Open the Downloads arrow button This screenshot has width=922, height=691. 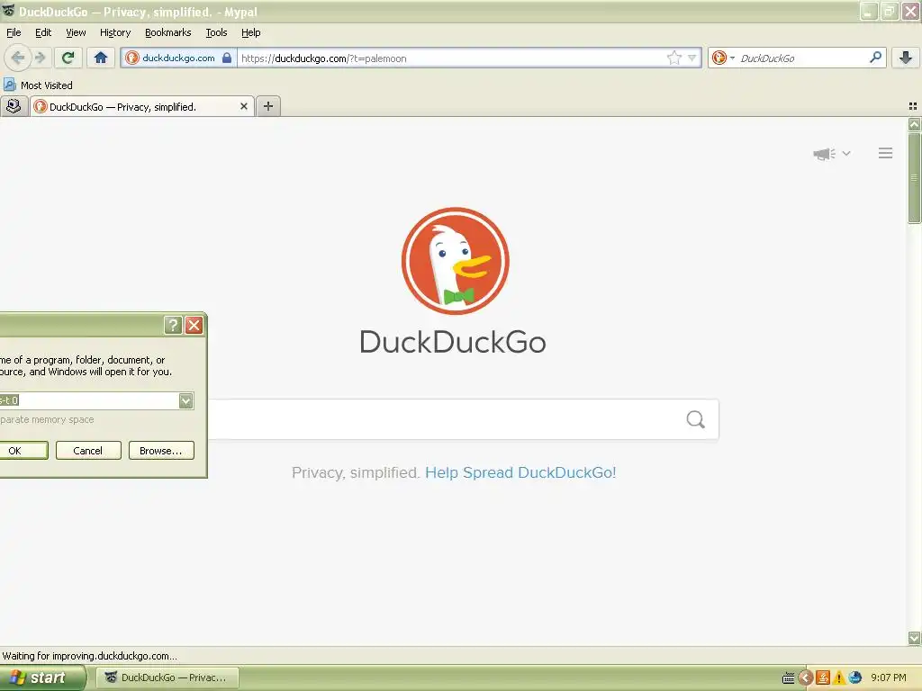[x=906, y=58]
